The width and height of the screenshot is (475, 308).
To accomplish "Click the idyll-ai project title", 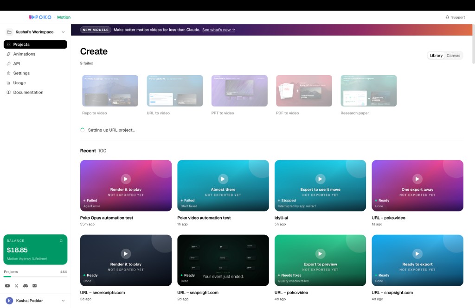I will point(281,218).
